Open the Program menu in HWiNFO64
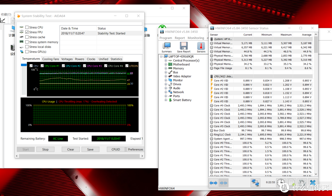Screen dimensions: 332x196 click(166, 38)
